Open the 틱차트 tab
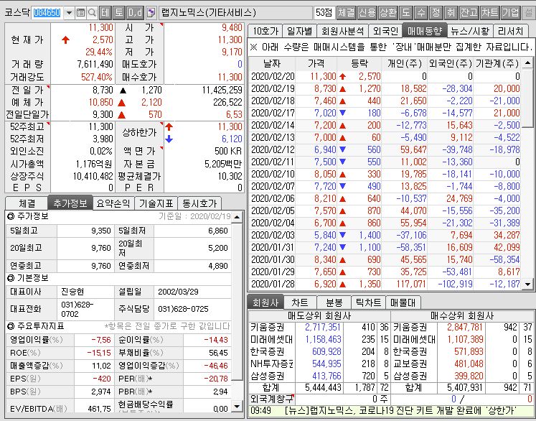536x421 pixels. click(369, 302)
